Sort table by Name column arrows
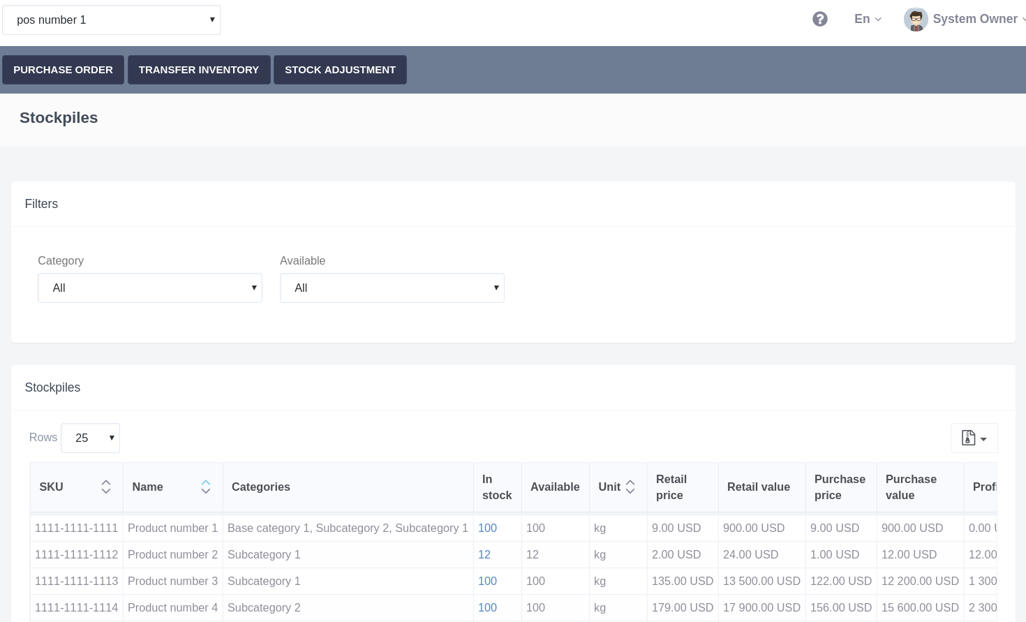The width and height of the screenshot is (1026, 622). click(x=206, y=487)
